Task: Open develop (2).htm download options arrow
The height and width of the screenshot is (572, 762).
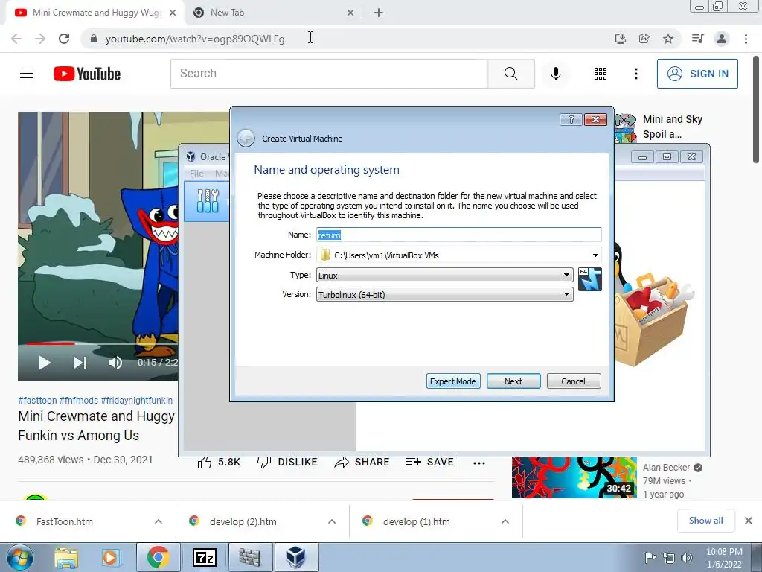Action: pyautogui.click(x=332, y=521)
